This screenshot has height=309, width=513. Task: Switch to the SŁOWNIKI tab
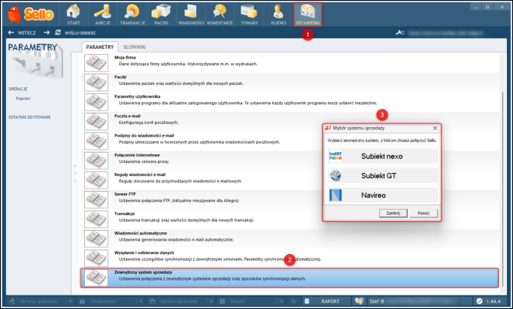(135, 47)
